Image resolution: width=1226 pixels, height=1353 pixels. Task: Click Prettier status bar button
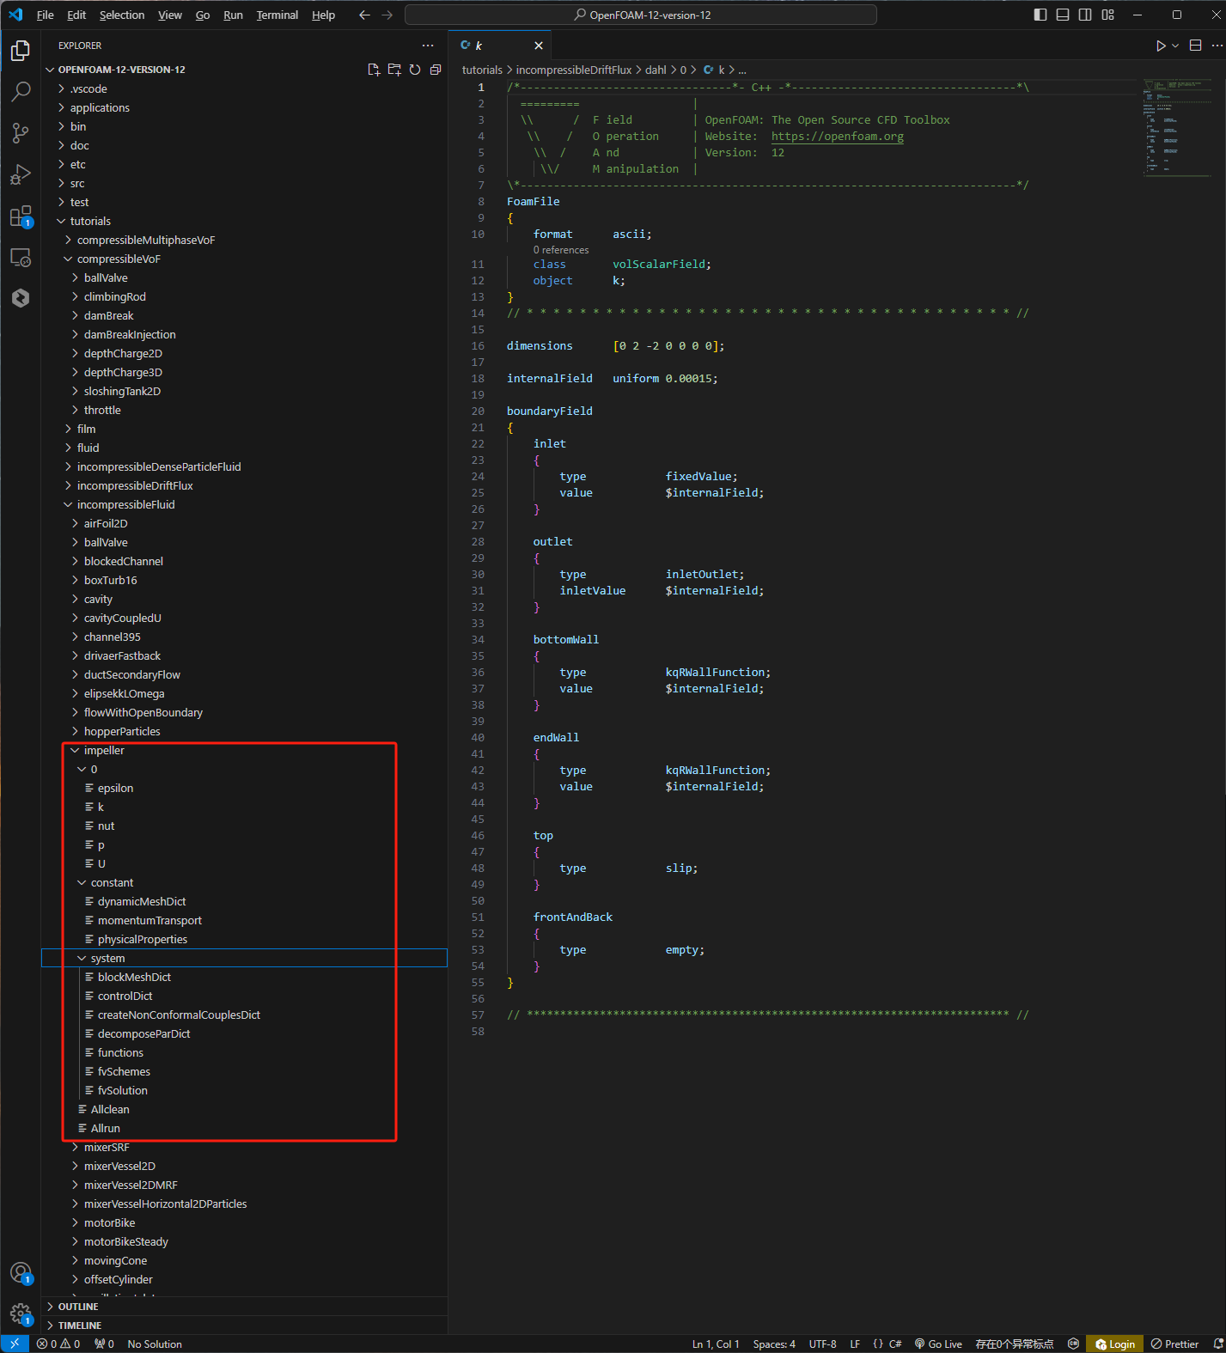tap(1174, 1344)
